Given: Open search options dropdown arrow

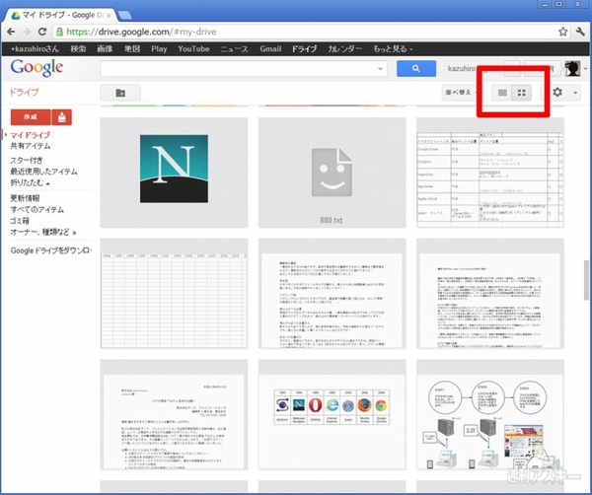Looking at the screenshot, I should [380, 69].
